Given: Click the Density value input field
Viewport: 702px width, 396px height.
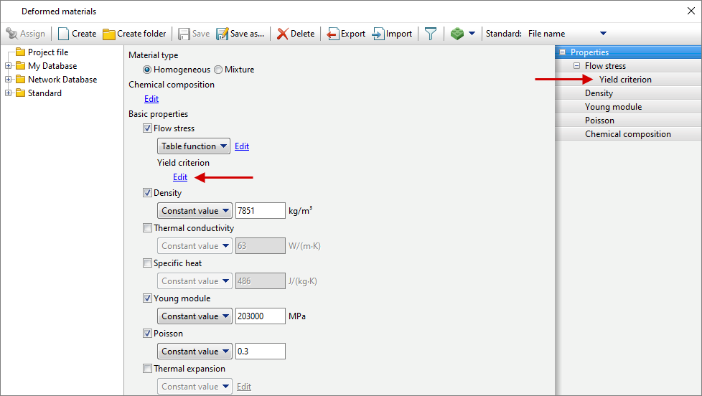Looking at the screenshot, I should pyautogui.click(x=260, y=211).
